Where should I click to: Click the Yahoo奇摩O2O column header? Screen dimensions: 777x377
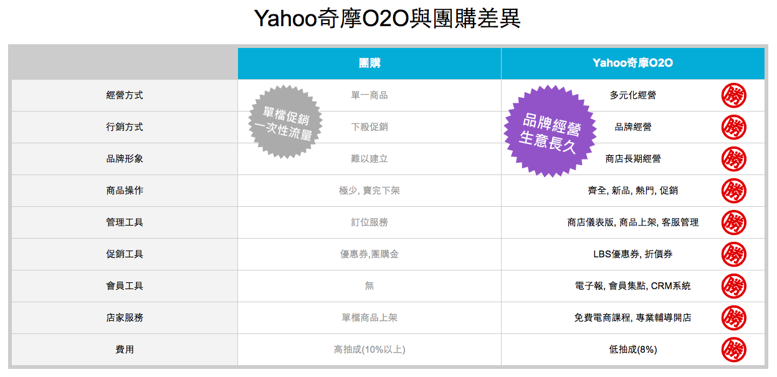tap(632, 63)
